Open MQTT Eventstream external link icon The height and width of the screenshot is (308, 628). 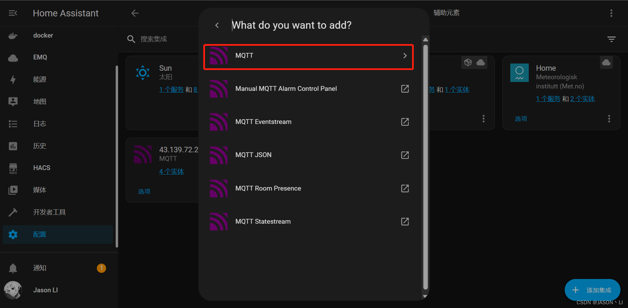pos(405,122)
